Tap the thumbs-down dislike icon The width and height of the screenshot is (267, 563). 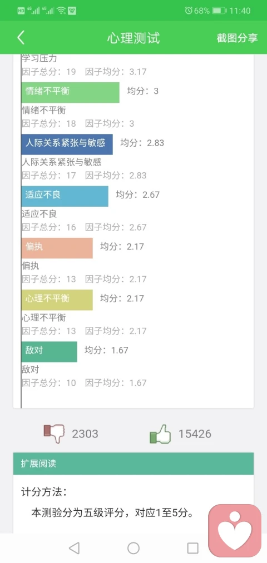click(54, 434)
